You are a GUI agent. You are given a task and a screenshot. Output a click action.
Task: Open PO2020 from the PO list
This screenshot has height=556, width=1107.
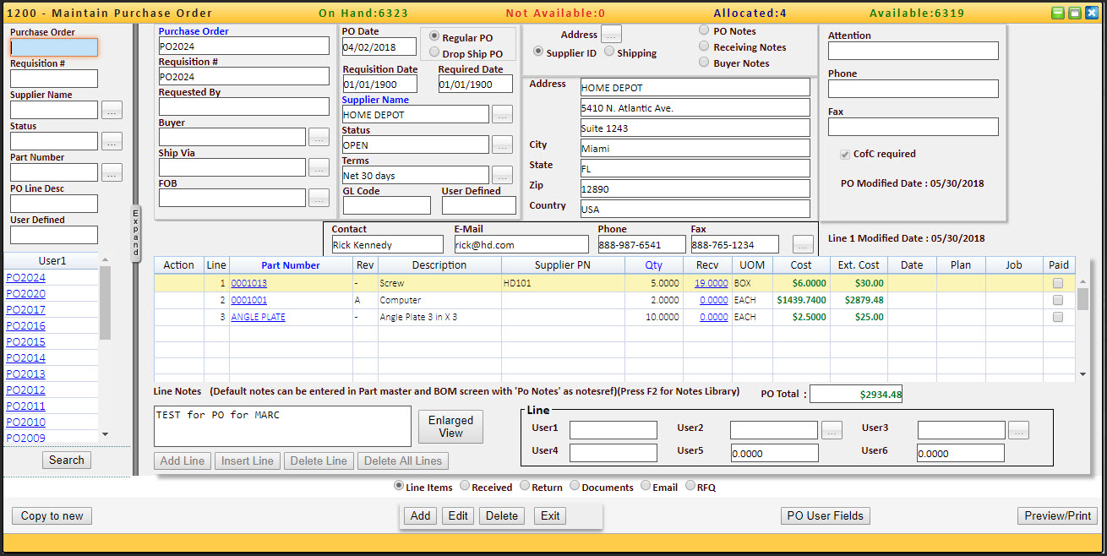click(x=25, y=294)
